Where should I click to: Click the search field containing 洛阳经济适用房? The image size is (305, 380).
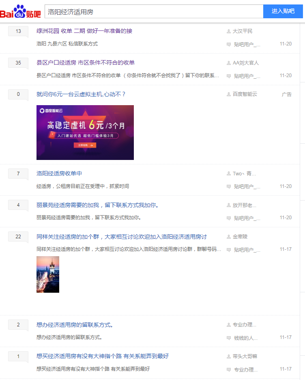coord(154,11)
